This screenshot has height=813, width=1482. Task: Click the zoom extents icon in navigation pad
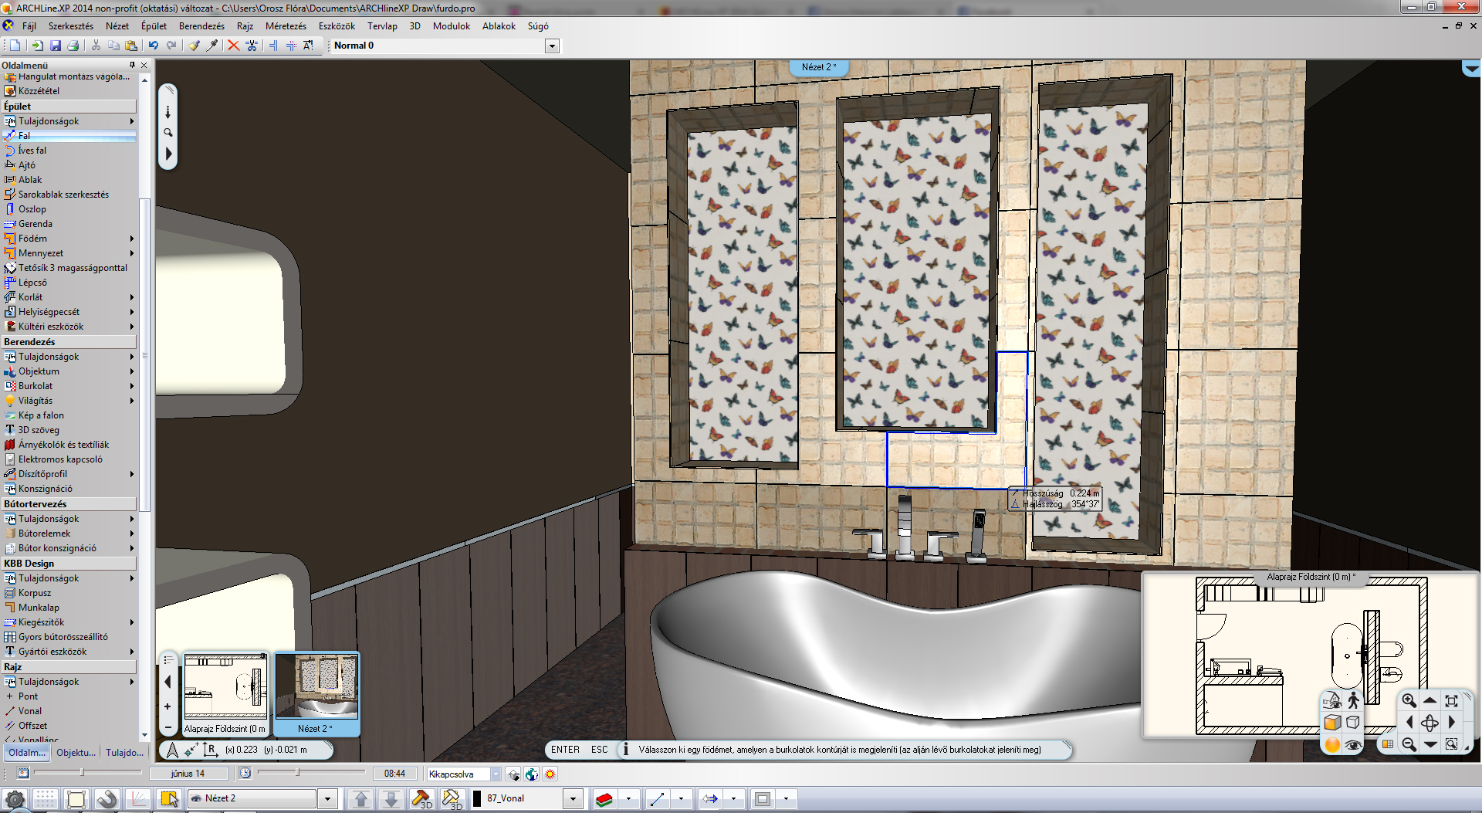coord(1451,700)
